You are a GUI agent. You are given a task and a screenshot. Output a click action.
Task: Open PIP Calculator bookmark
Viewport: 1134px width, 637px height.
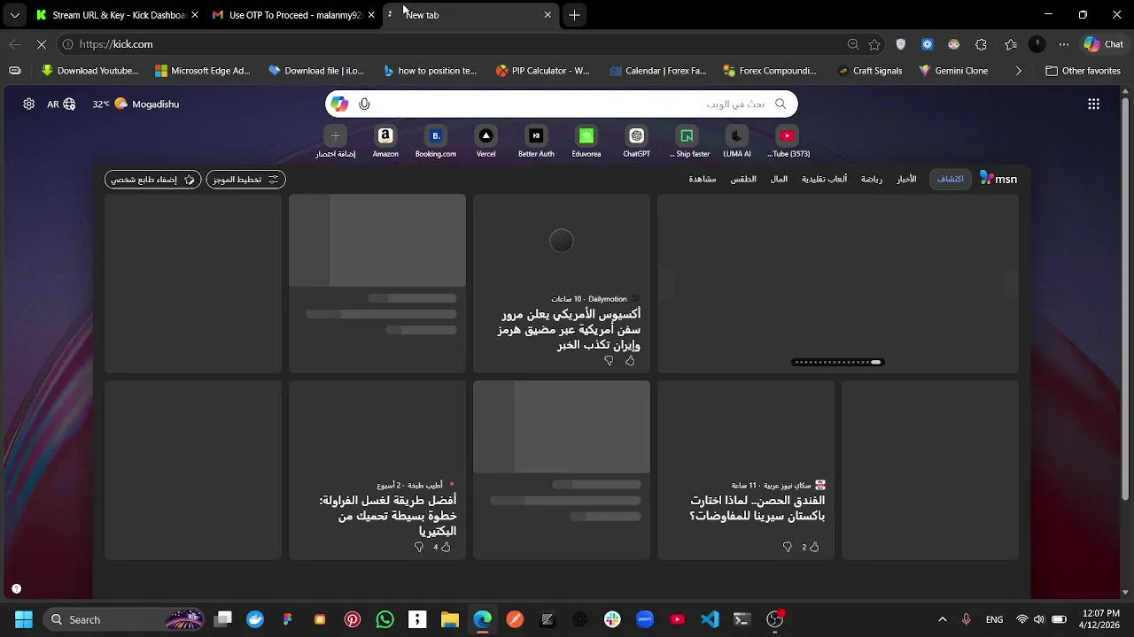[542, 71]
